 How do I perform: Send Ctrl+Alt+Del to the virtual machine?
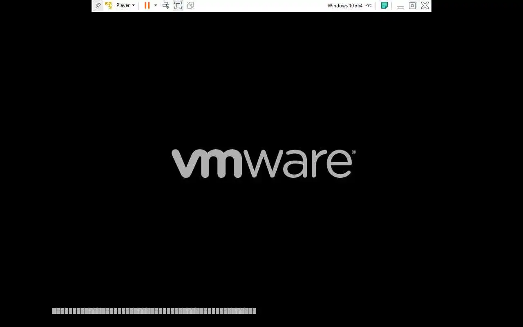coord(166,5)
